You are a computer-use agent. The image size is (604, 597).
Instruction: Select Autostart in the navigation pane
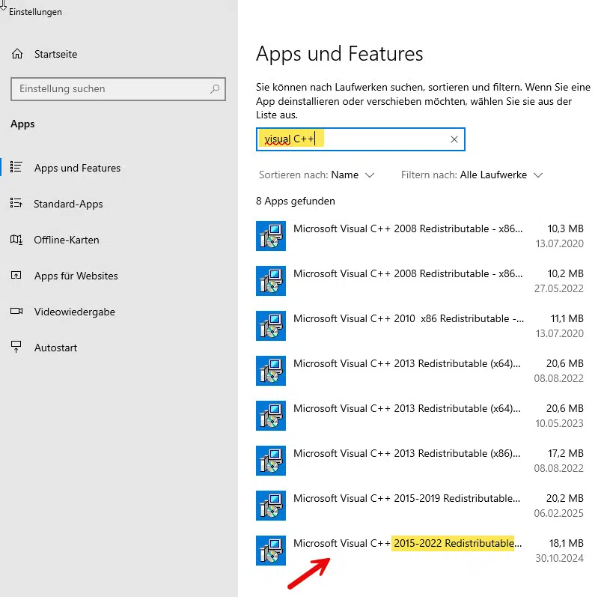tap(55, 347)
